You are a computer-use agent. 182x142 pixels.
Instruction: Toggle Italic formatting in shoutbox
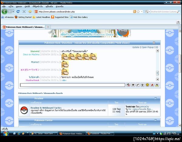click(138, 85)
